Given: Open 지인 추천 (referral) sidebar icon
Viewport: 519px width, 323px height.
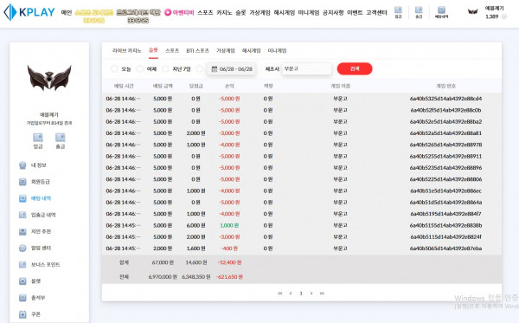Looking at the screenshot, I should click(22, 231).
